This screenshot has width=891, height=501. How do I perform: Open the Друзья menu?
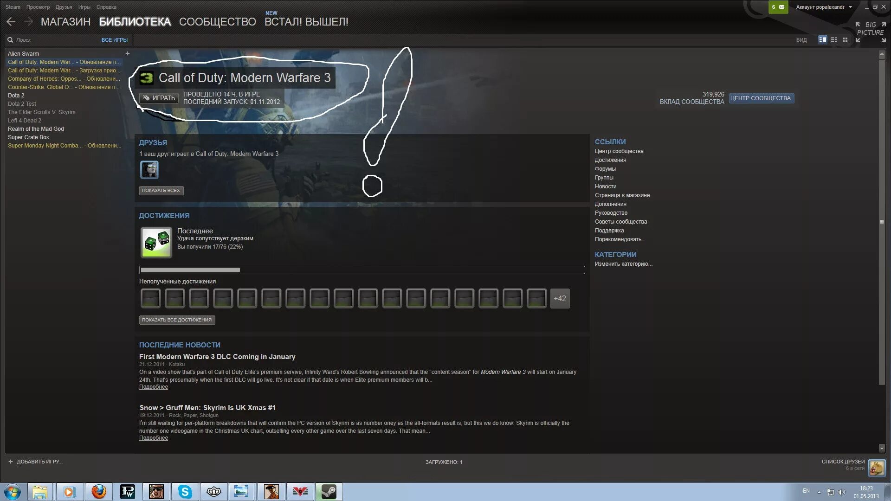[64, 7]
